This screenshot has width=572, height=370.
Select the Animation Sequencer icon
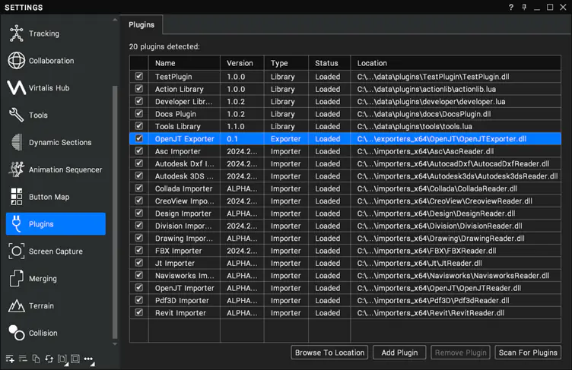(17, 169)
